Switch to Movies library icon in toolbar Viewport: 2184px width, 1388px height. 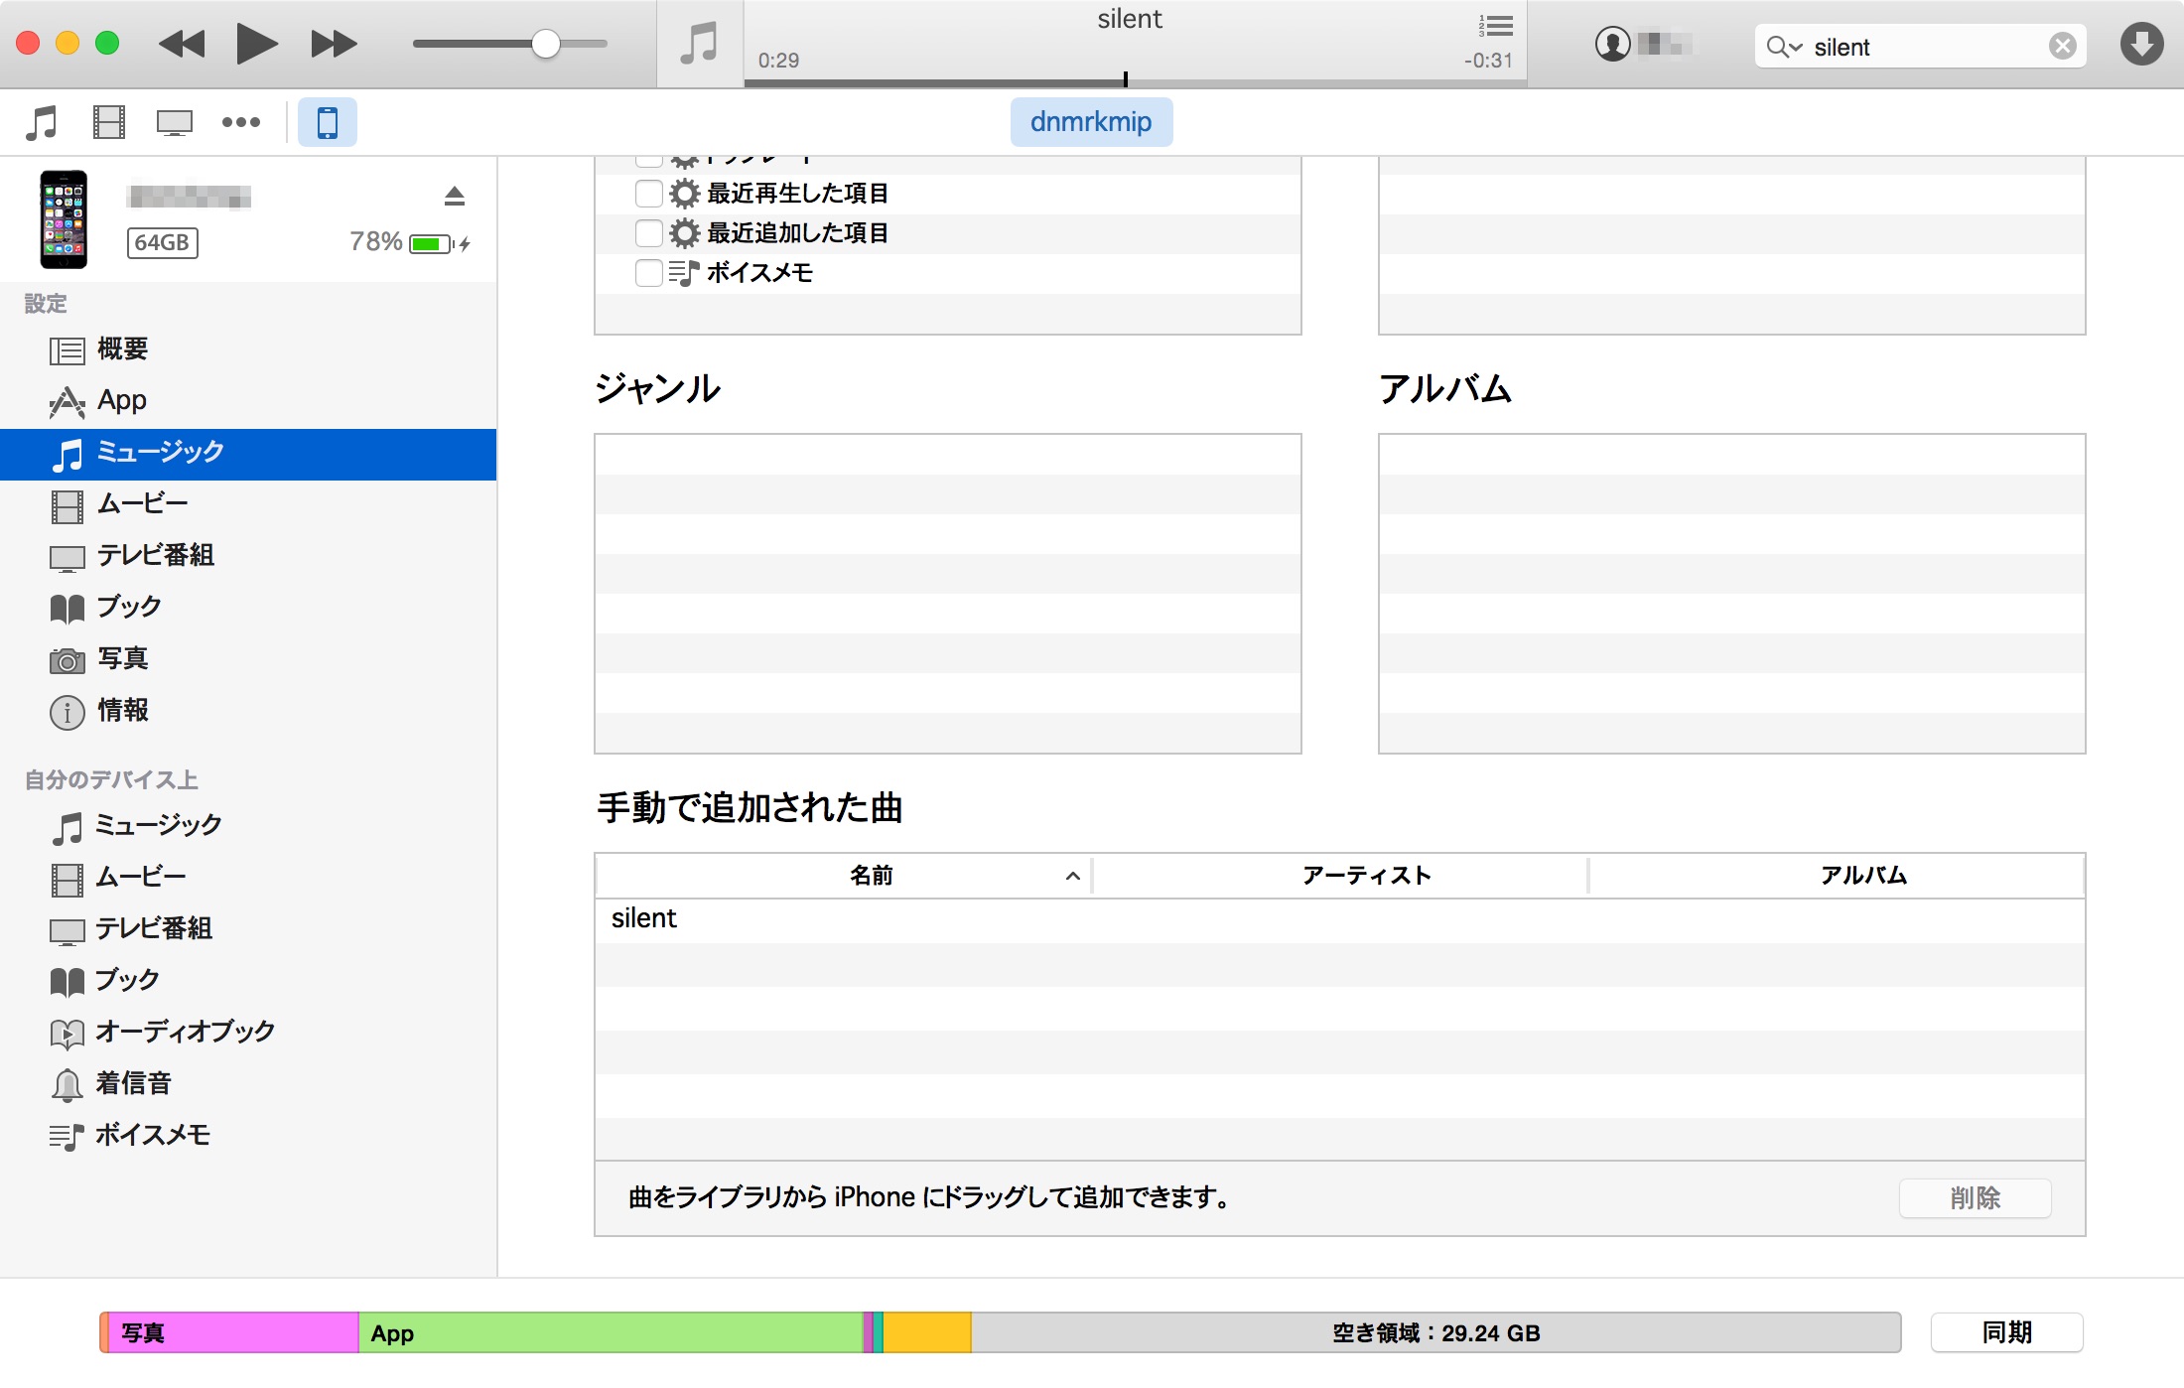pyautogui.click(x=108, y=122)
